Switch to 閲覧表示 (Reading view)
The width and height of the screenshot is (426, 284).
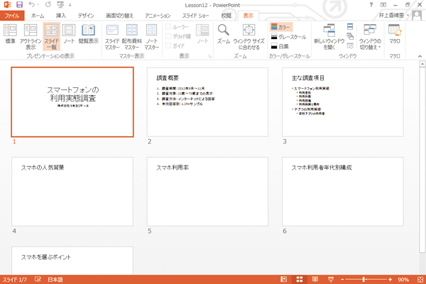[89, 35]
